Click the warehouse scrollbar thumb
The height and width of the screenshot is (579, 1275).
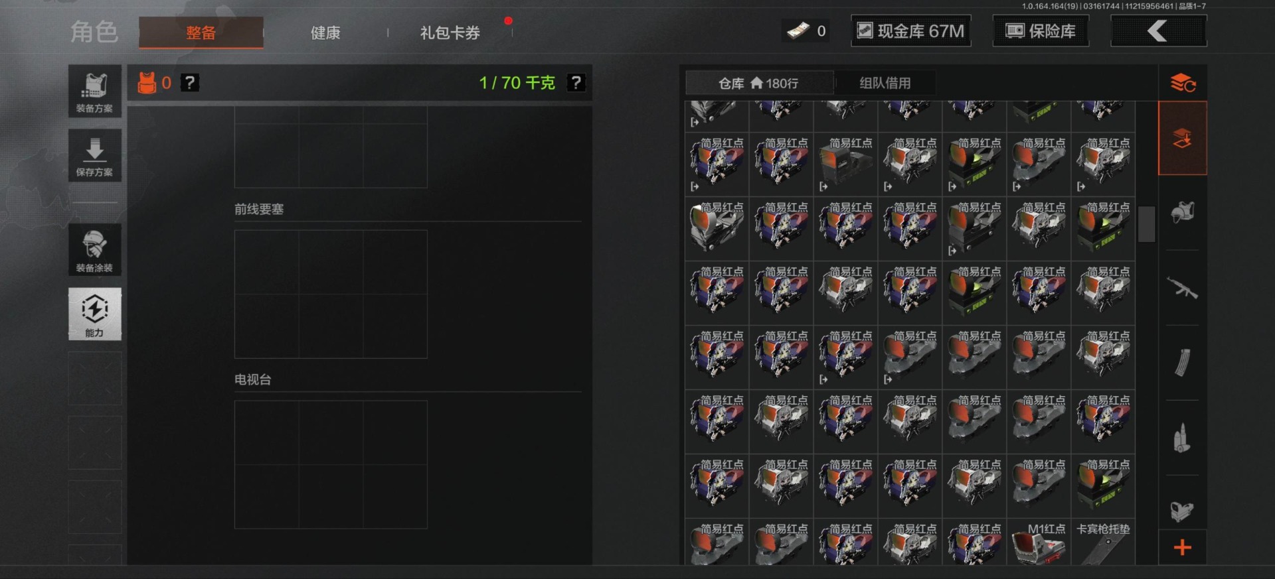[x=1147, y=224]
